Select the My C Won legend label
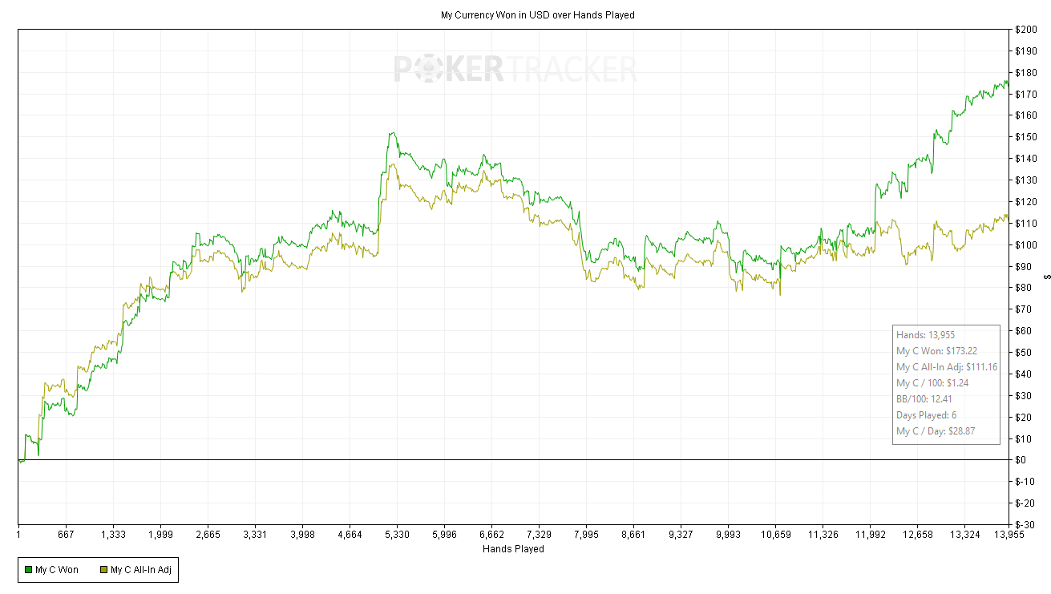The height and width of the screenshot is (594, 1051). pyautogui.click(x=57, y=570)
